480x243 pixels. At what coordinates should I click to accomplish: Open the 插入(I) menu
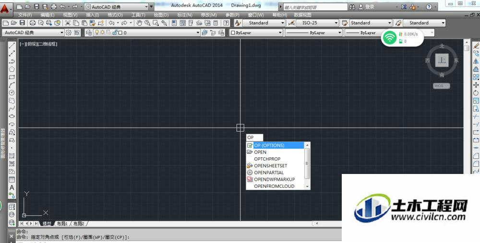[93, 15]
